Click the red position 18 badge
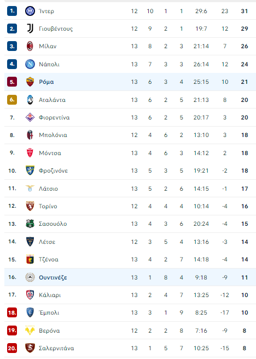This screenshot has width=256, height=359. point(12,312)
